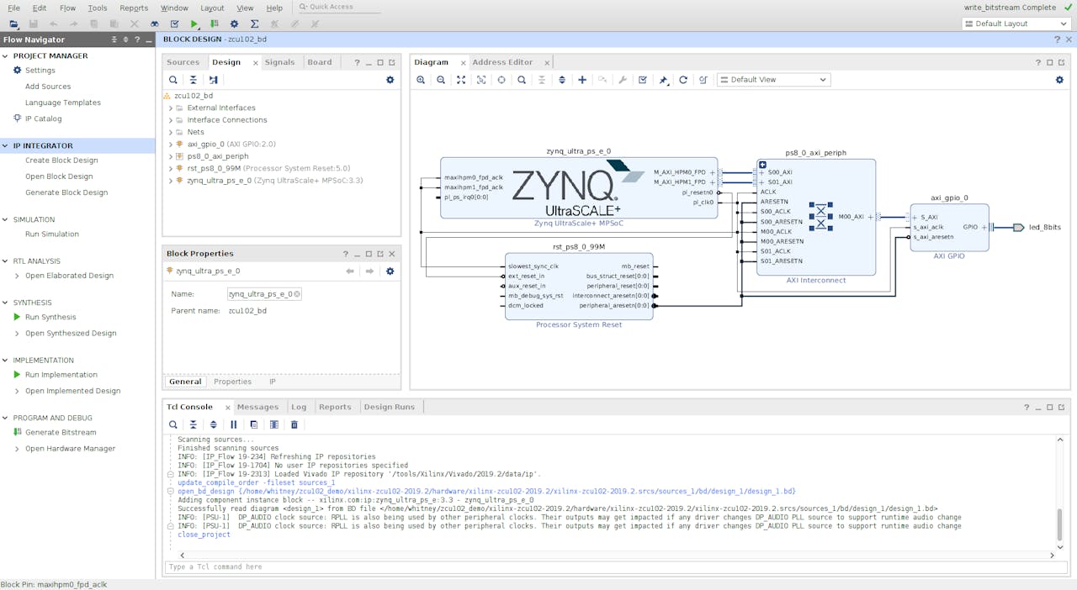Open the Design Runs tab

point(389,407)
